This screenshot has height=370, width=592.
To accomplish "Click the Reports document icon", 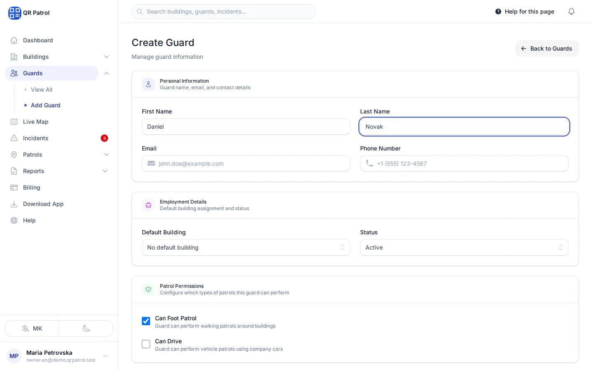I will click(x=14, y=171).
